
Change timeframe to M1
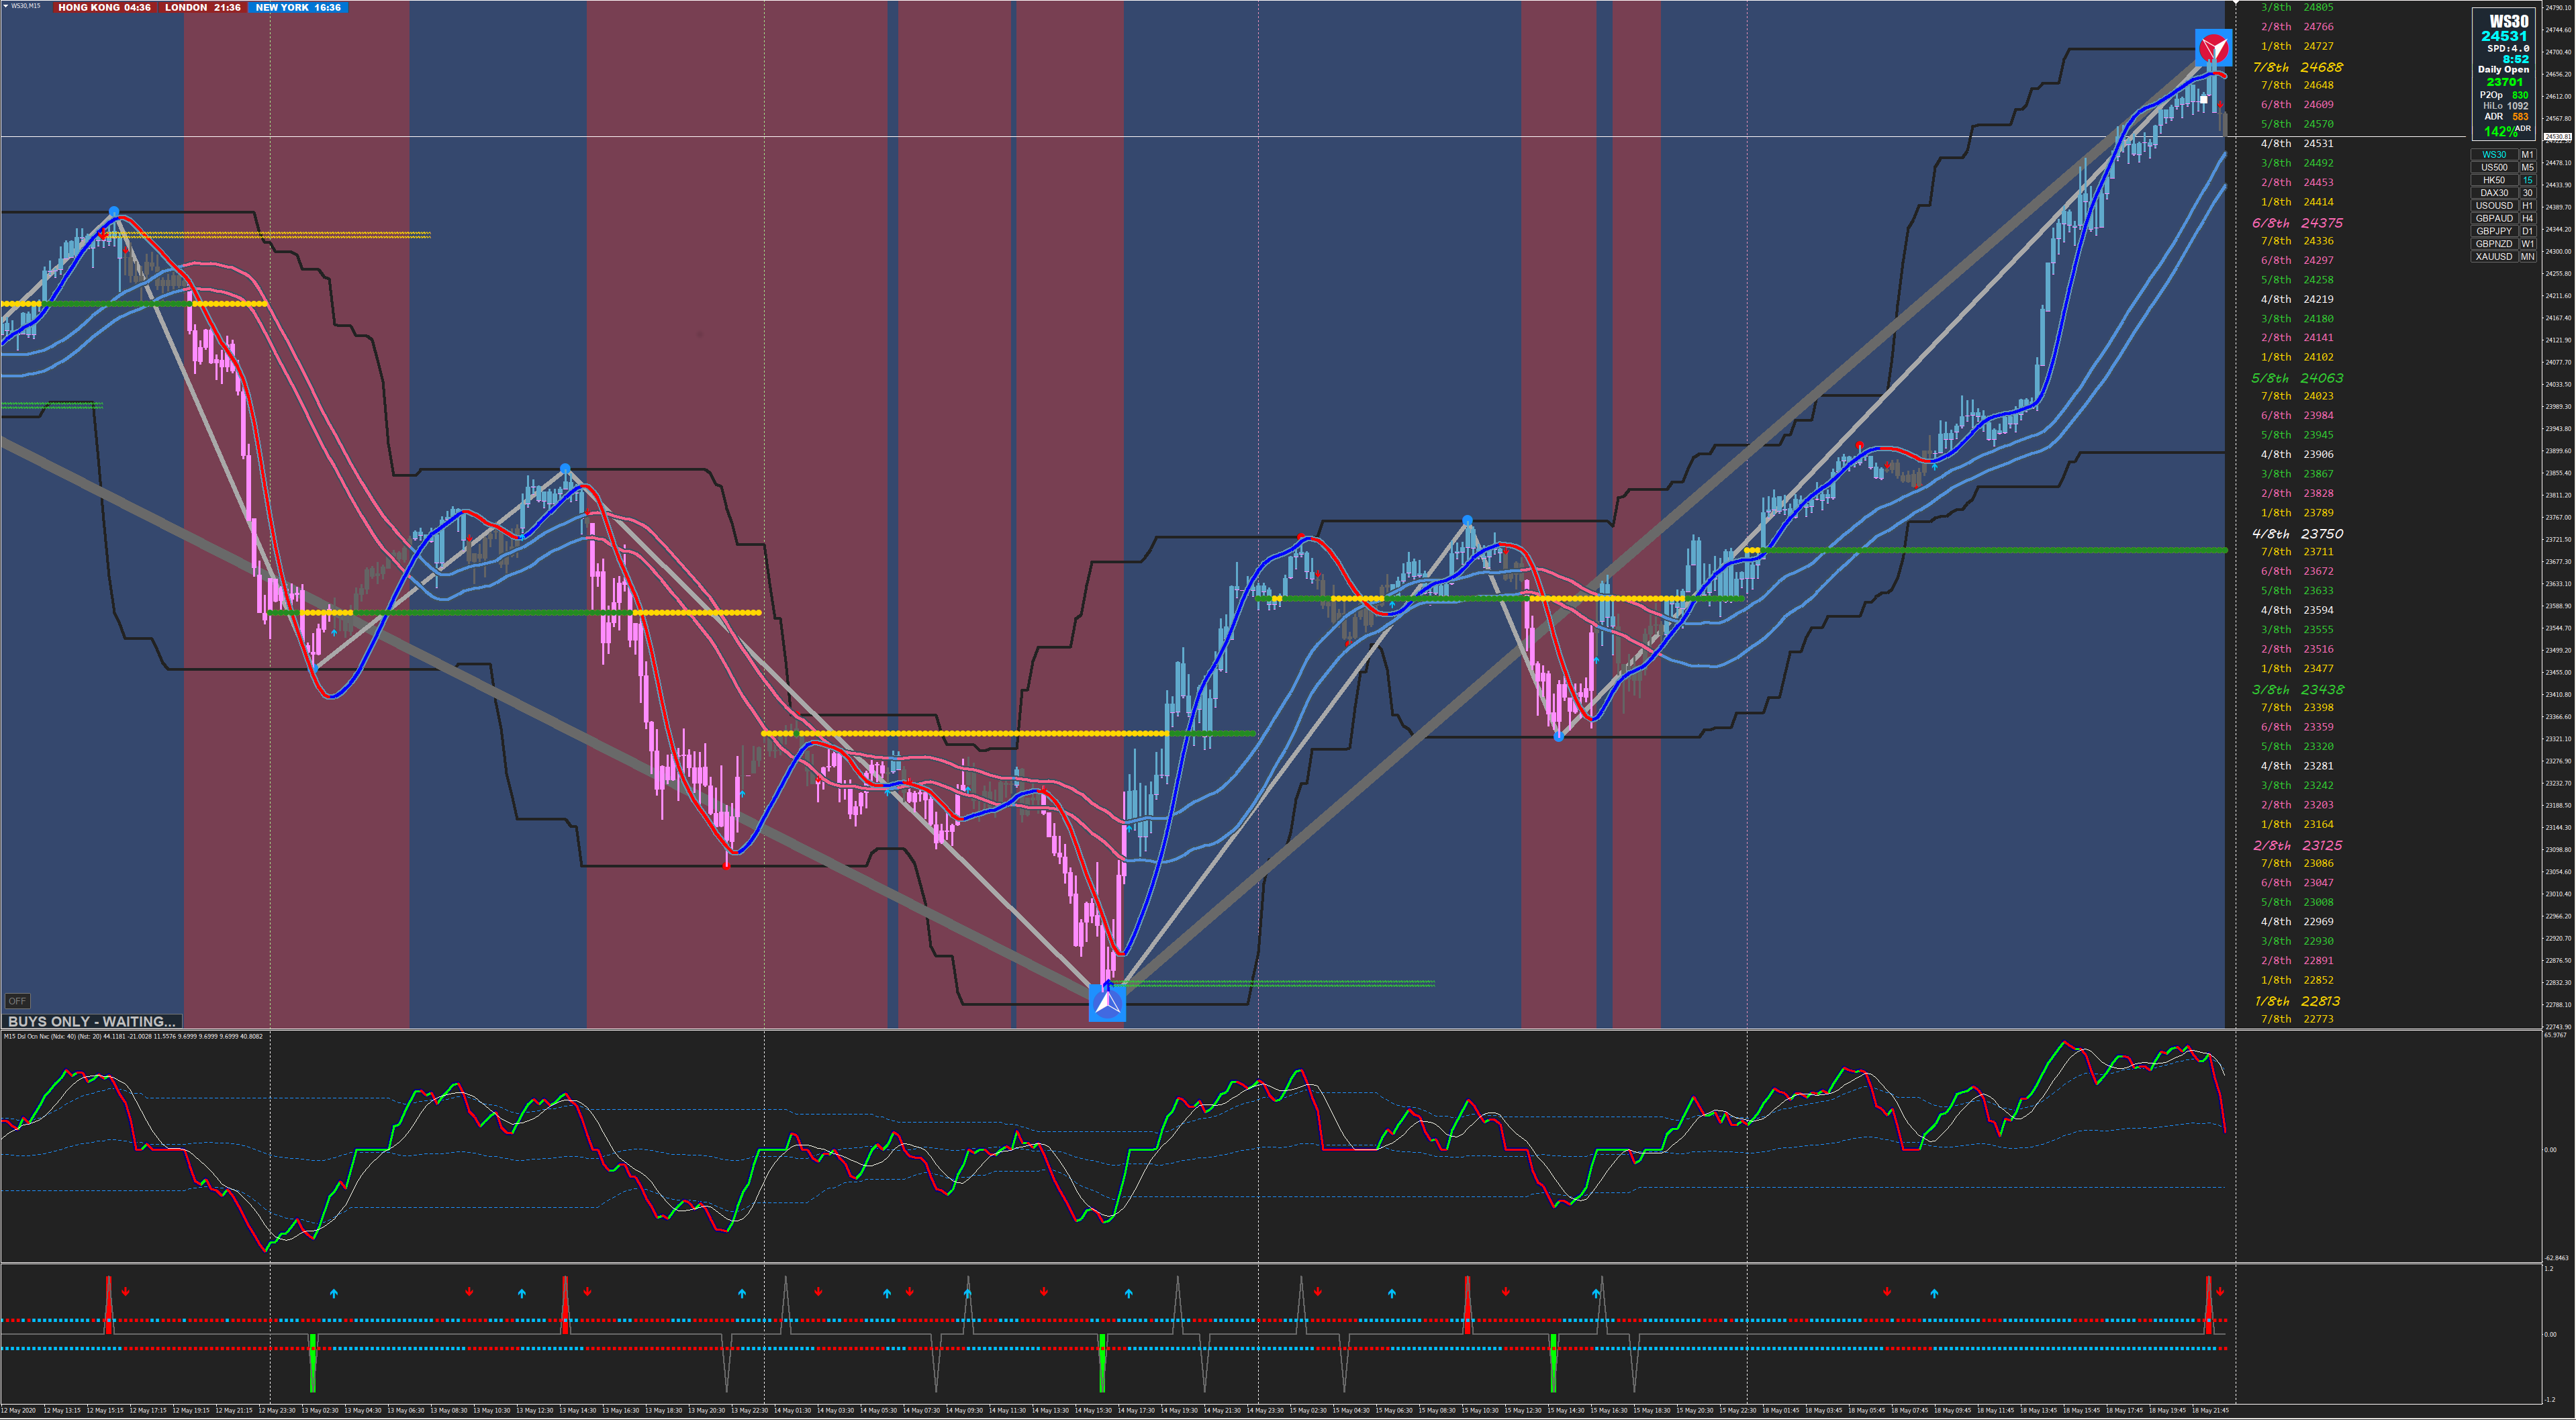point(2527,154)
